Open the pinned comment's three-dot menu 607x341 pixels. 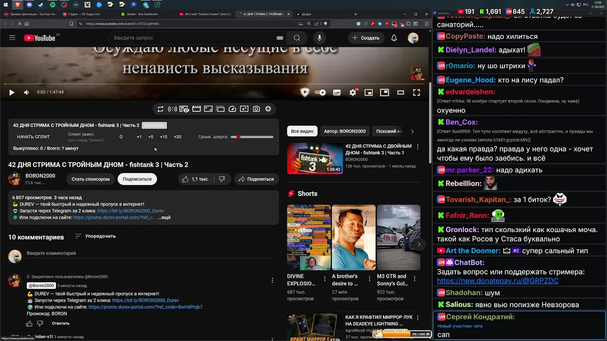(272, 280)
